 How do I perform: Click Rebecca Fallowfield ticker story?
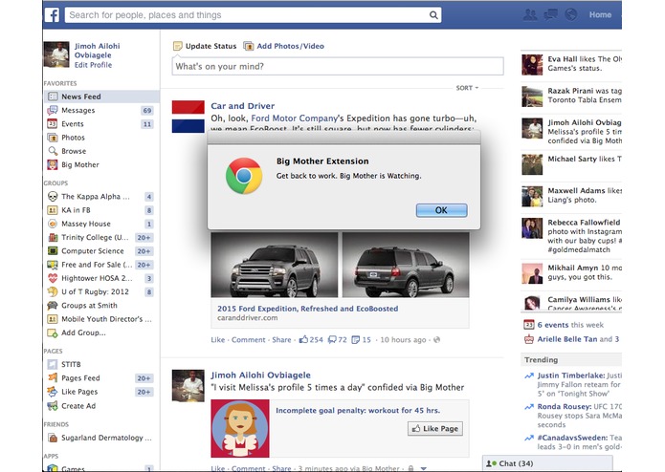click(571, 236)
